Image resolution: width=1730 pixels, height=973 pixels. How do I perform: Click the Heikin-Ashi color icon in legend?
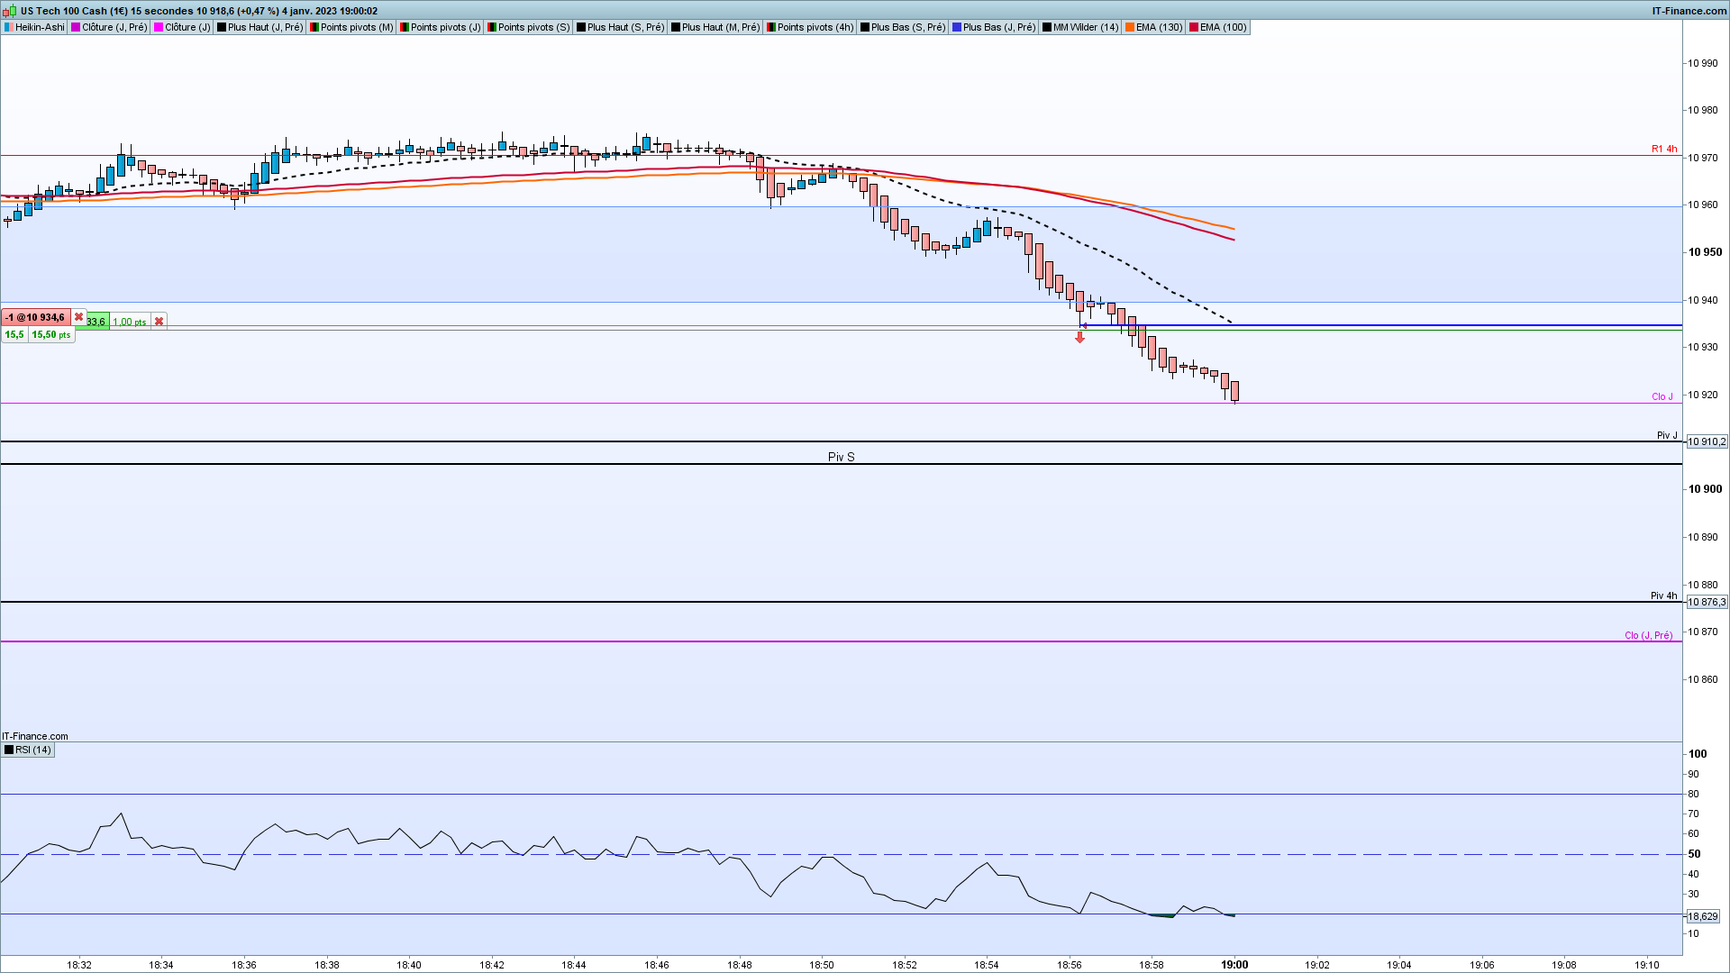point(9,27)
